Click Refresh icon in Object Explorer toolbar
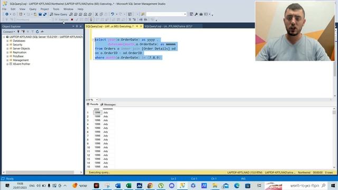The width and height of the screenshot is (338, 190). click(x=37, y=32)
